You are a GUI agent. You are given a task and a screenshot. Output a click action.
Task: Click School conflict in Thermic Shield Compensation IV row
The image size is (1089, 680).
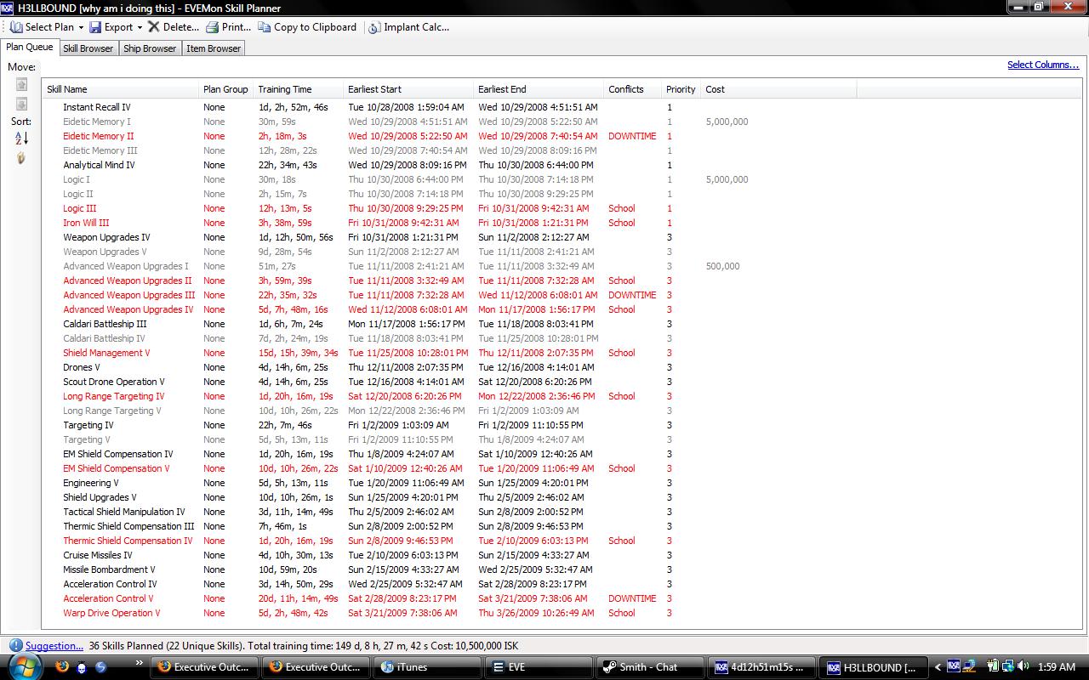click(x=622, y=541)
